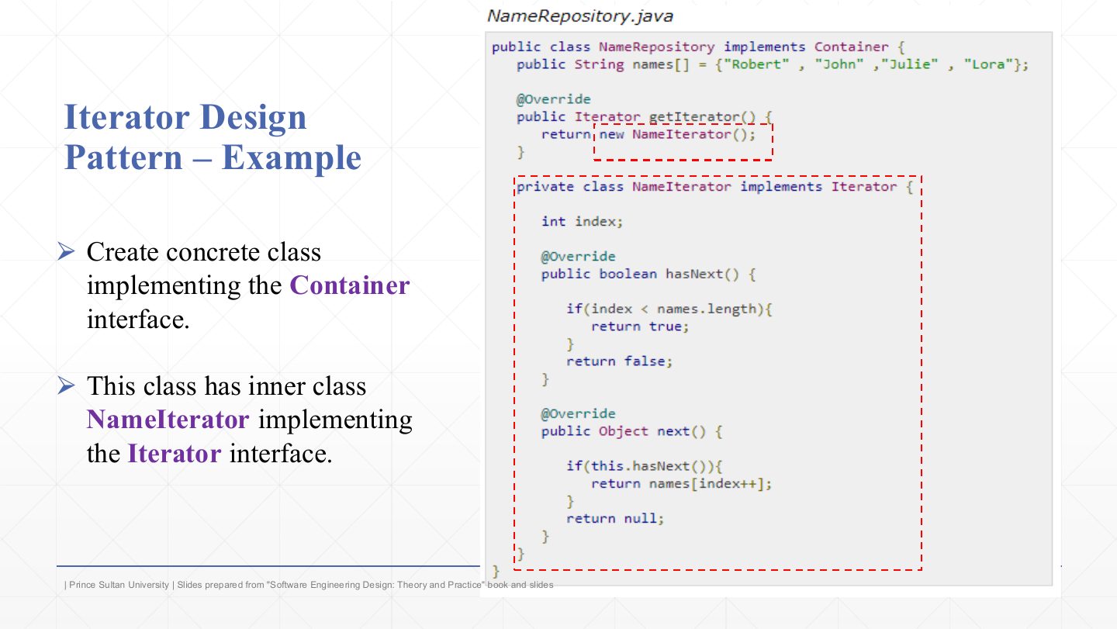Click the "return false;" code line
Viewport: 1117px width, 629px height.
pyautogui.click(x=619, y=361)
